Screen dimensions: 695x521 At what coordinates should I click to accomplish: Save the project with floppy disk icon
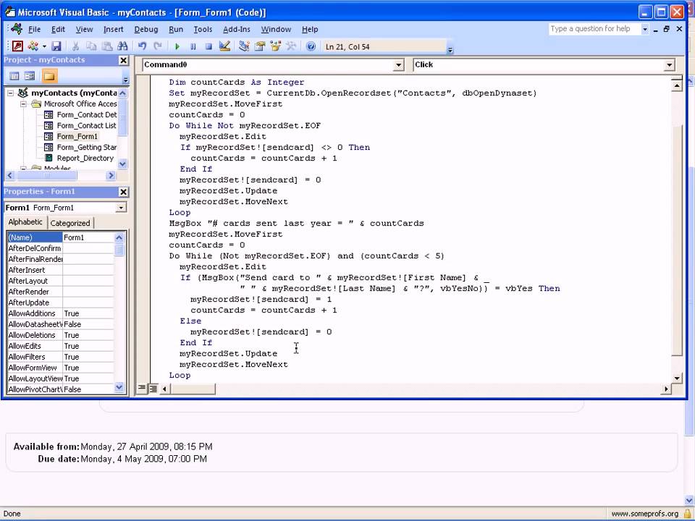click(56, 46)
